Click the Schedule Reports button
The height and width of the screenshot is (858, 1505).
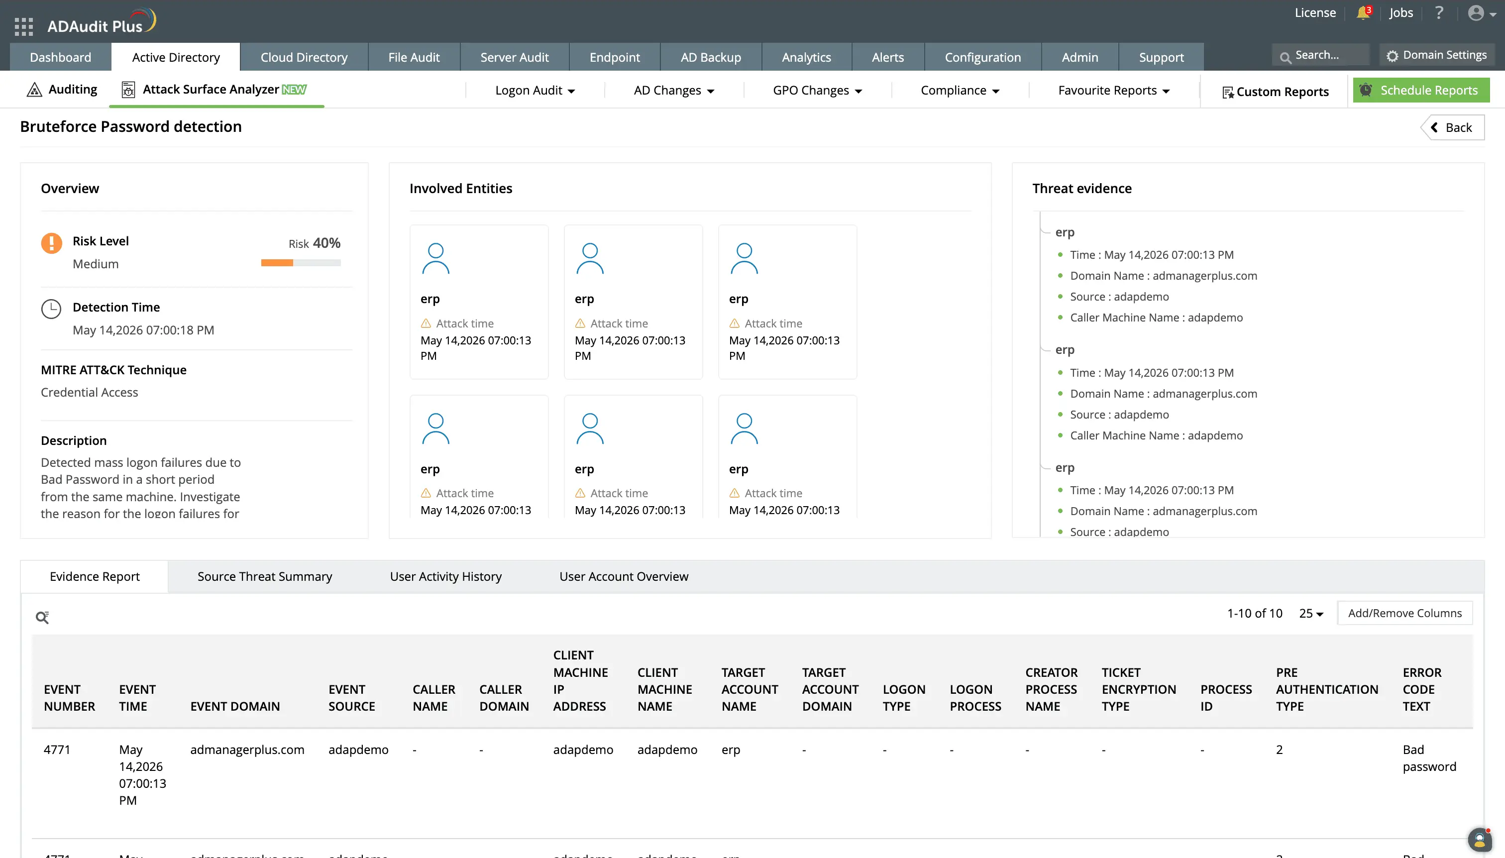1421,90
